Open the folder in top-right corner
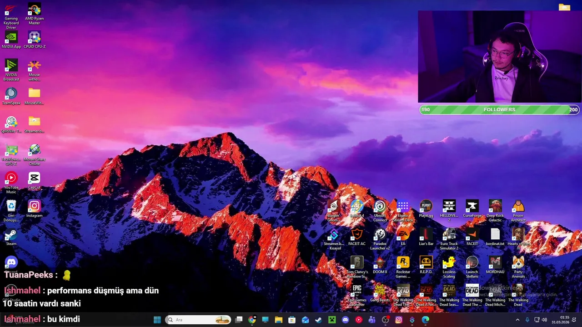Screen dimensions: 582x327 (564, 7)
